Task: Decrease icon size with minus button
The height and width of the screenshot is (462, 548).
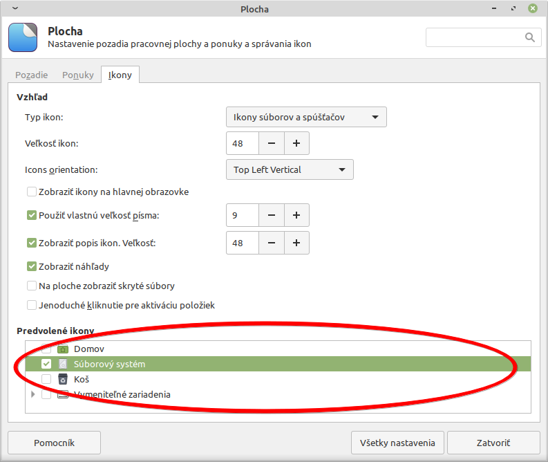Action: click(272, 143)
